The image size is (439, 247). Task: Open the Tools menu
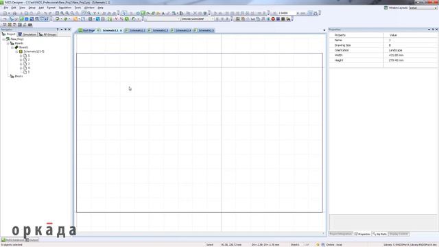(78, 8)
